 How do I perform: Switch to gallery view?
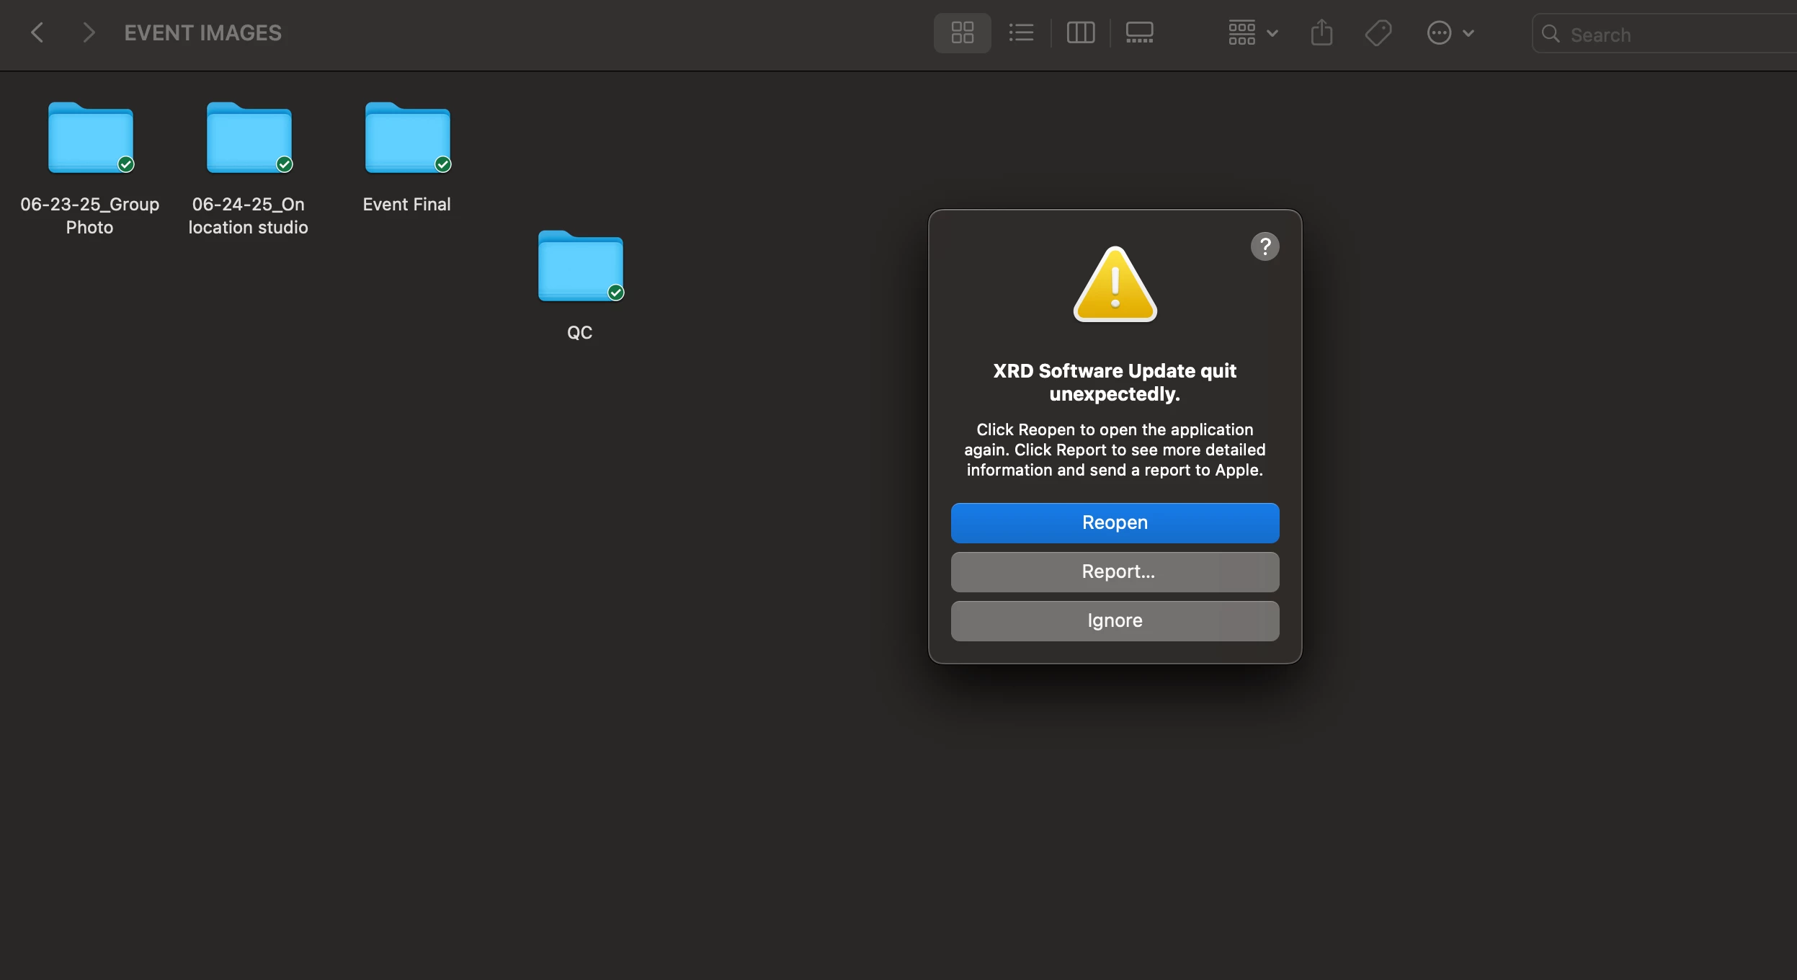pos(1139,32)
